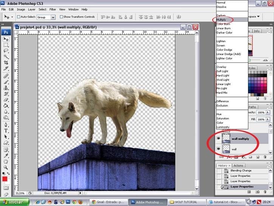The width and height of the screenshot is (274, 206).
Task: Select the Brush tool
Action: point(6,82)
